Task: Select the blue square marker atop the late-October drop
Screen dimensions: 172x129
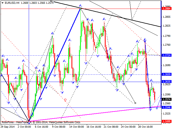Action: coord(145,41)
